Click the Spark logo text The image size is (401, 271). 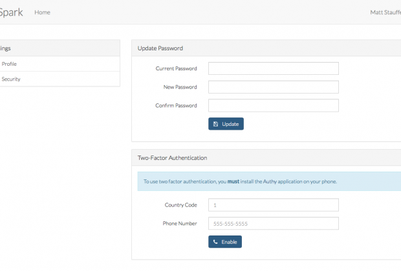click(x=11, y=12)
